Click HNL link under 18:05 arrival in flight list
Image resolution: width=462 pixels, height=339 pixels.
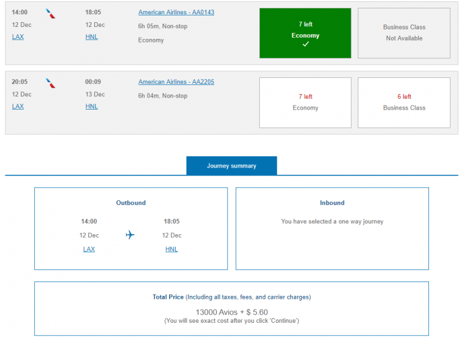[x=91, y=37]
